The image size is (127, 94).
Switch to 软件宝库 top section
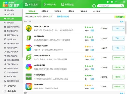31,4
